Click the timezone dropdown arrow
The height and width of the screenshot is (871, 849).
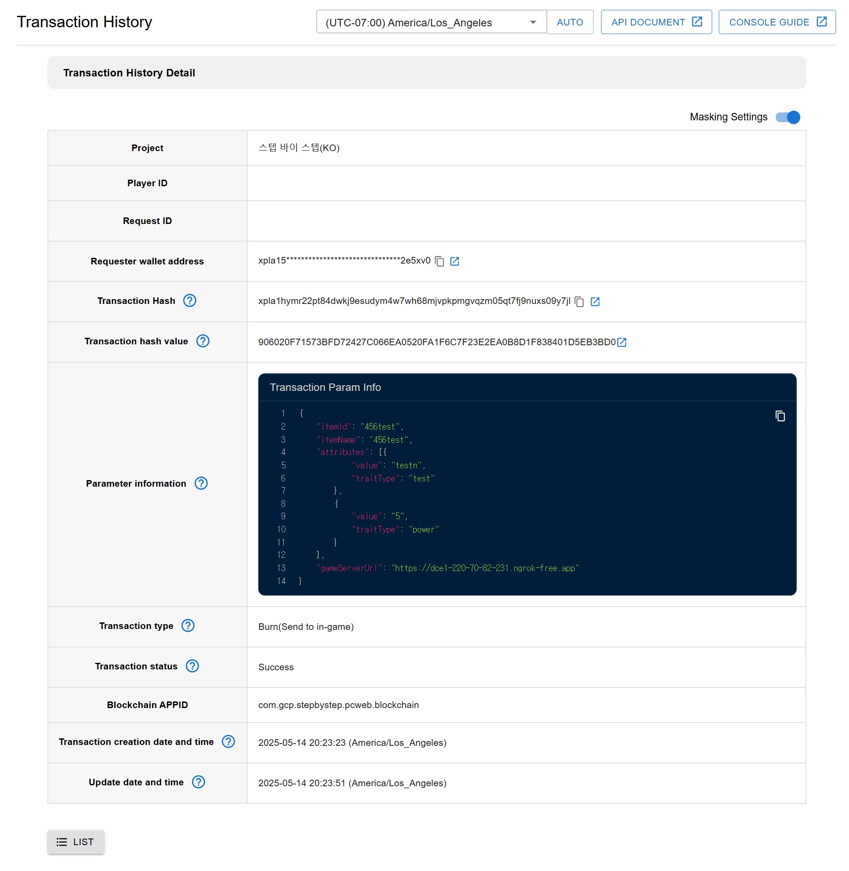tap(533, 22)
